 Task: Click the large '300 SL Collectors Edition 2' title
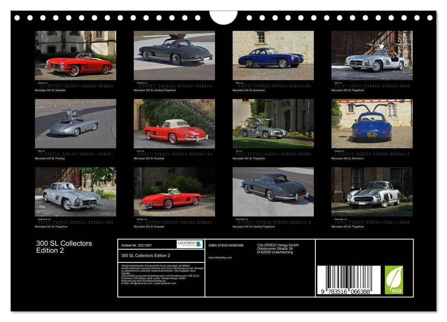[x=64, y=247]
